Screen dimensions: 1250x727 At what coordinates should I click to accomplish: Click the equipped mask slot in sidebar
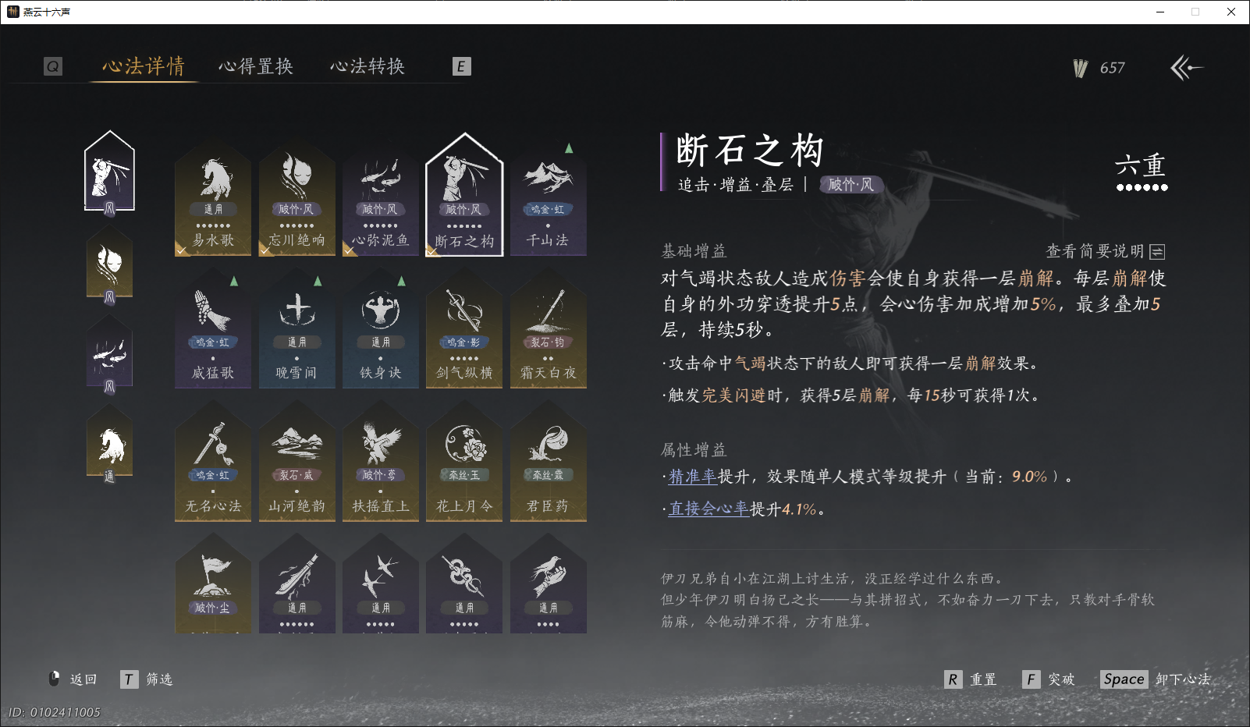109,264
